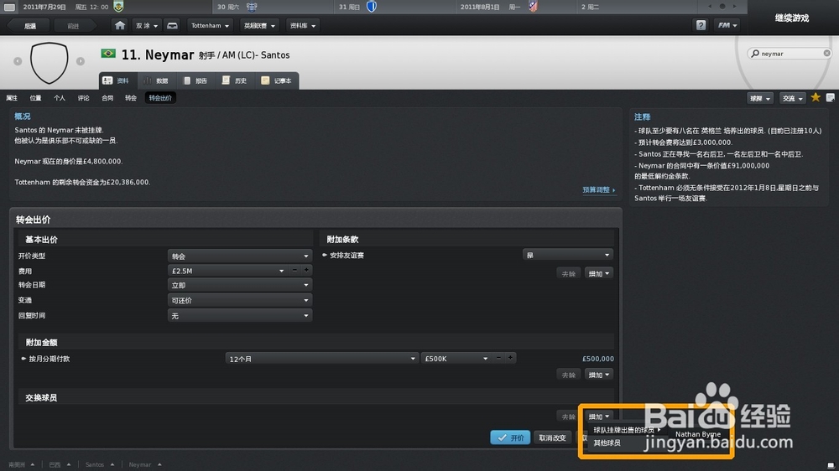
Task: Click in the neymar search field
Action: [x=789, y=53]
